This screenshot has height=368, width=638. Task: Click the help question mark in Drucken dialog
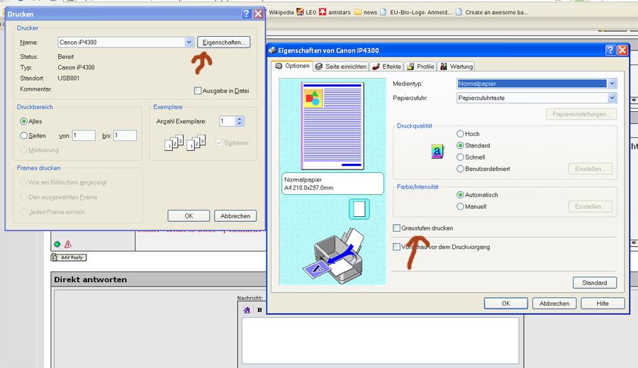(x=246, y=14)
